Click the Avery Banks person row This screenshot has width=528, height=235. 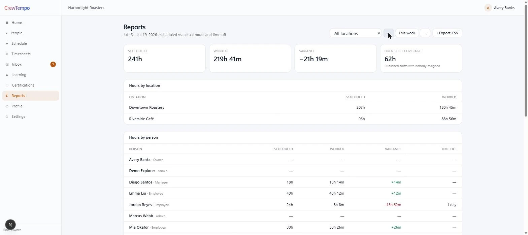click(x=293, y=160)
